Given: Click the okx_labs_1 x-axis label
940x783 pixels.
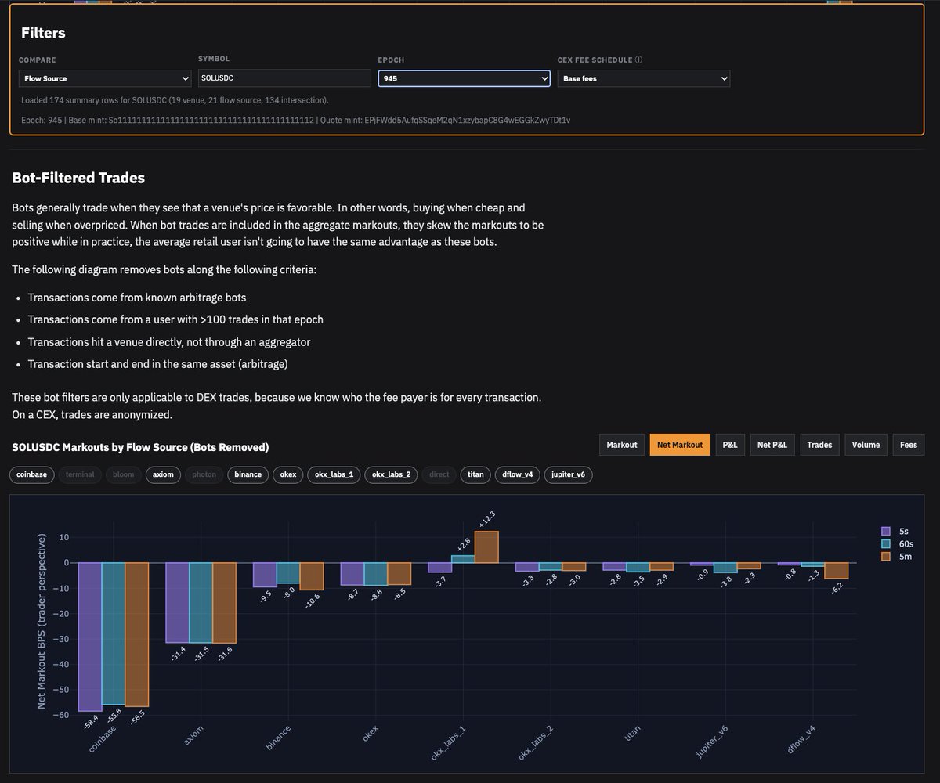Looking at the screenshot, I should point(450,741).
